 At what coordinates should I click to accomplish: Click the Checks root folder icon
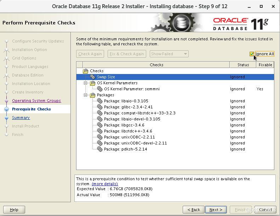click(x=86, y=71)
